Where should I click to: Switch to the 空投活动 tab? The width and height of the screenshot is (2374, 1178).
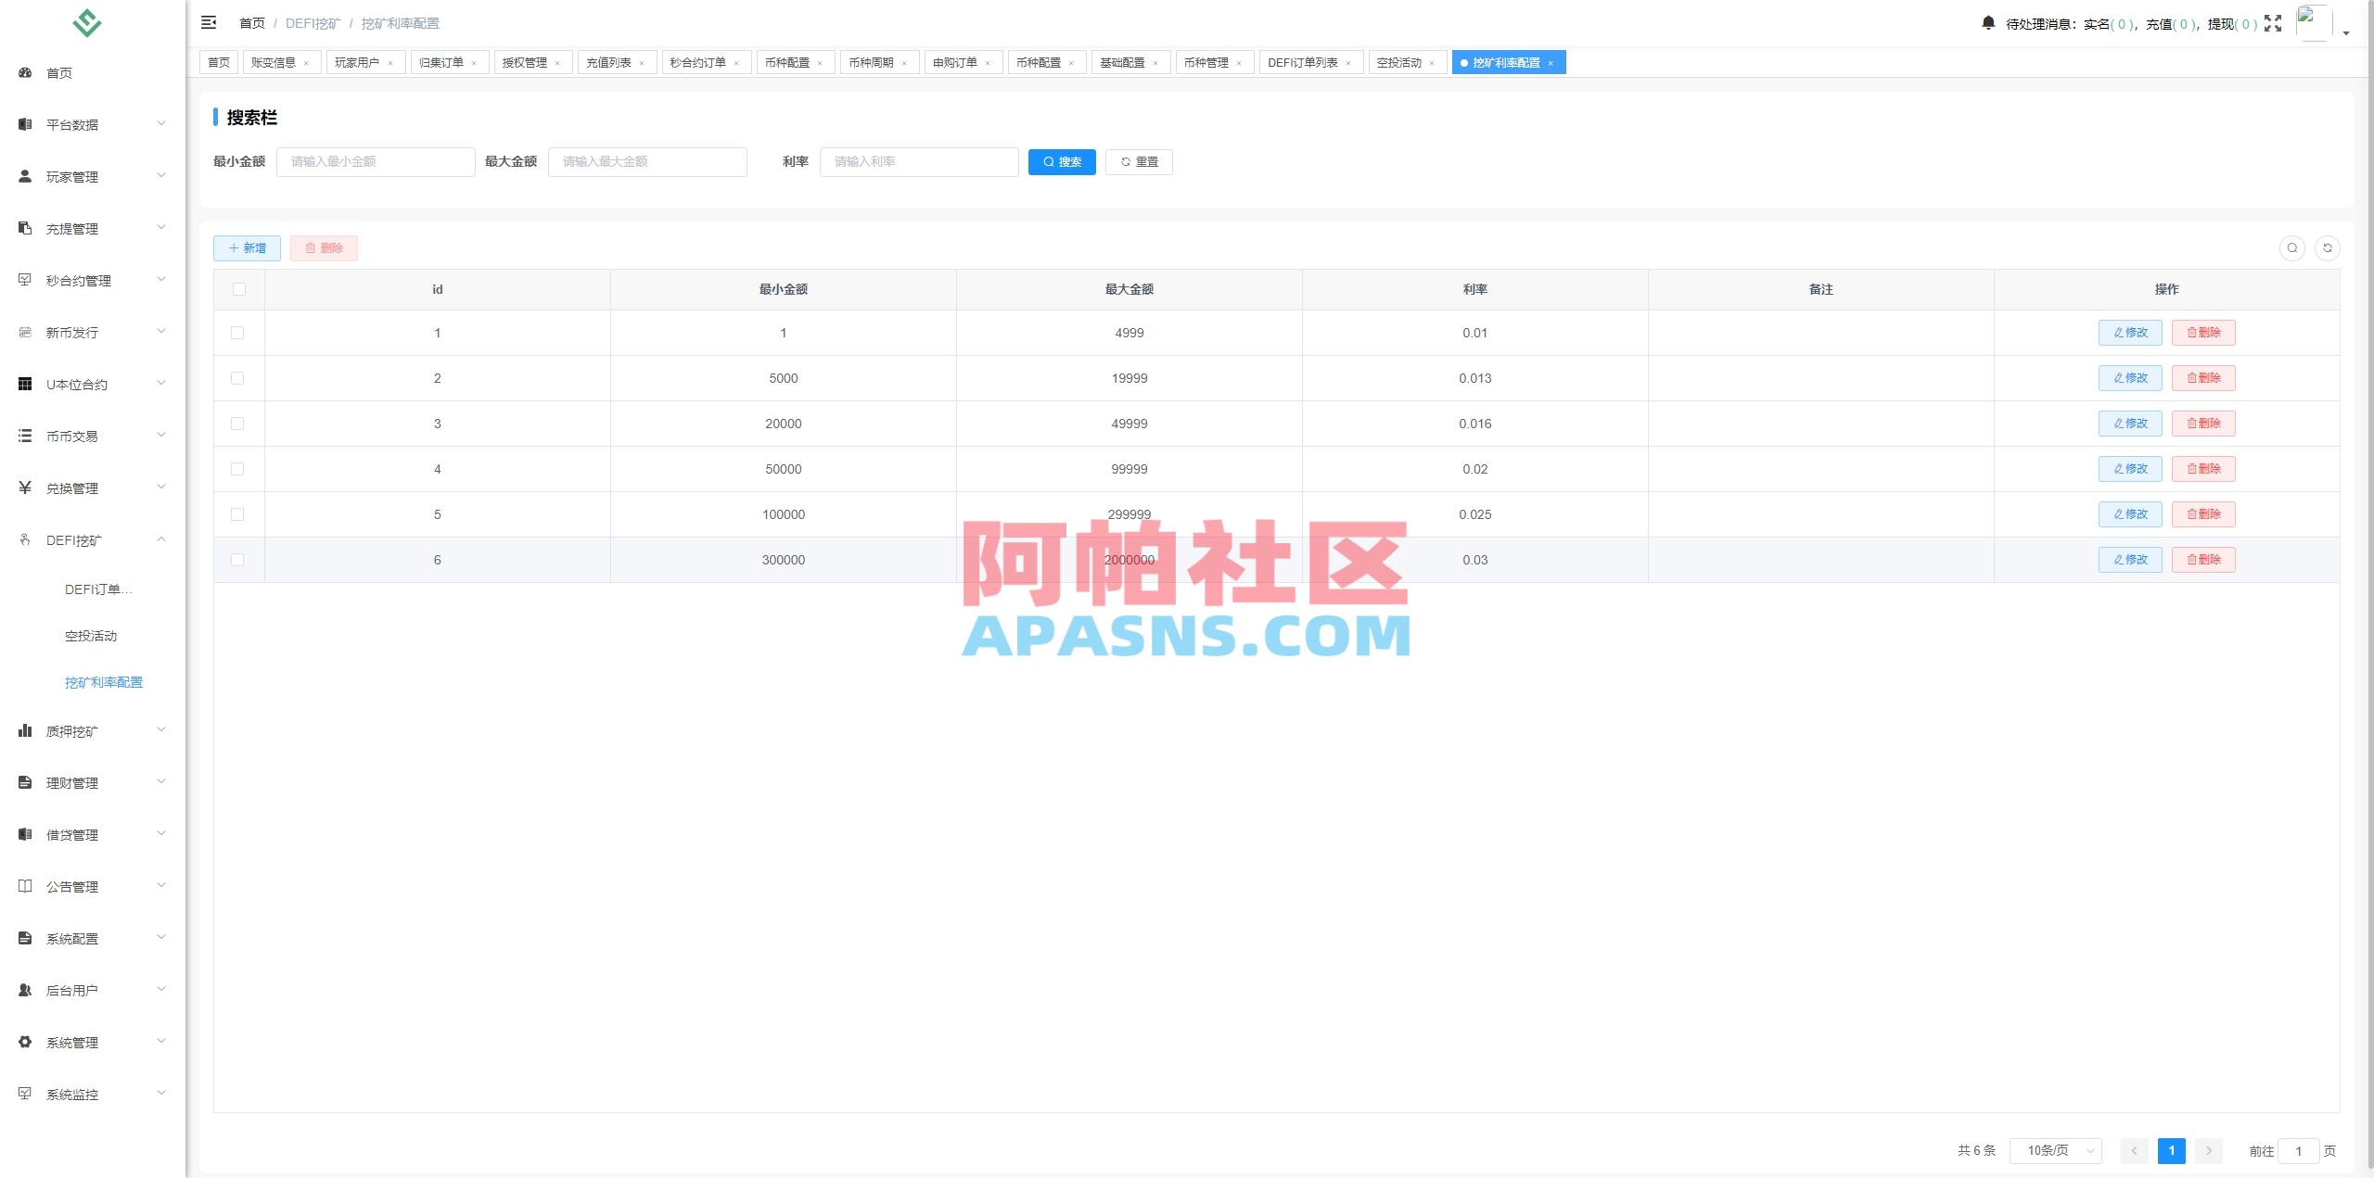tap(1400, 62)
